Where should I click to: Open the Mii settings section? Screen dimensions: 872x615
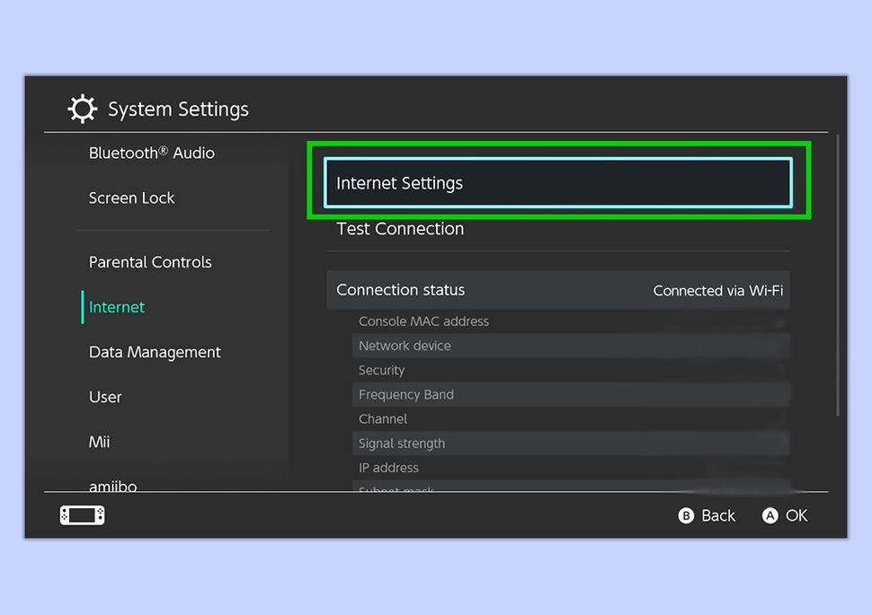click(99, 442)
